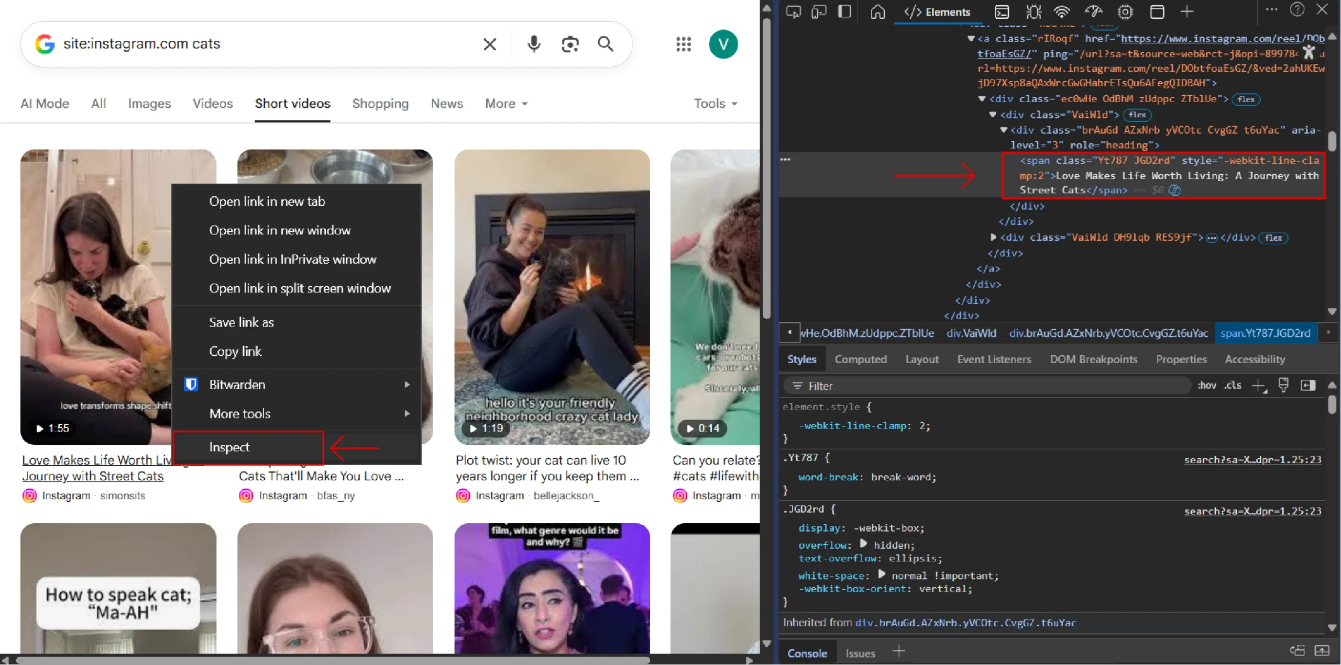The image size is (1341, 665).
Task: Open network conditions via the Wi-Fi icon
Action: pyautogui.click(x=1061, y=12)
